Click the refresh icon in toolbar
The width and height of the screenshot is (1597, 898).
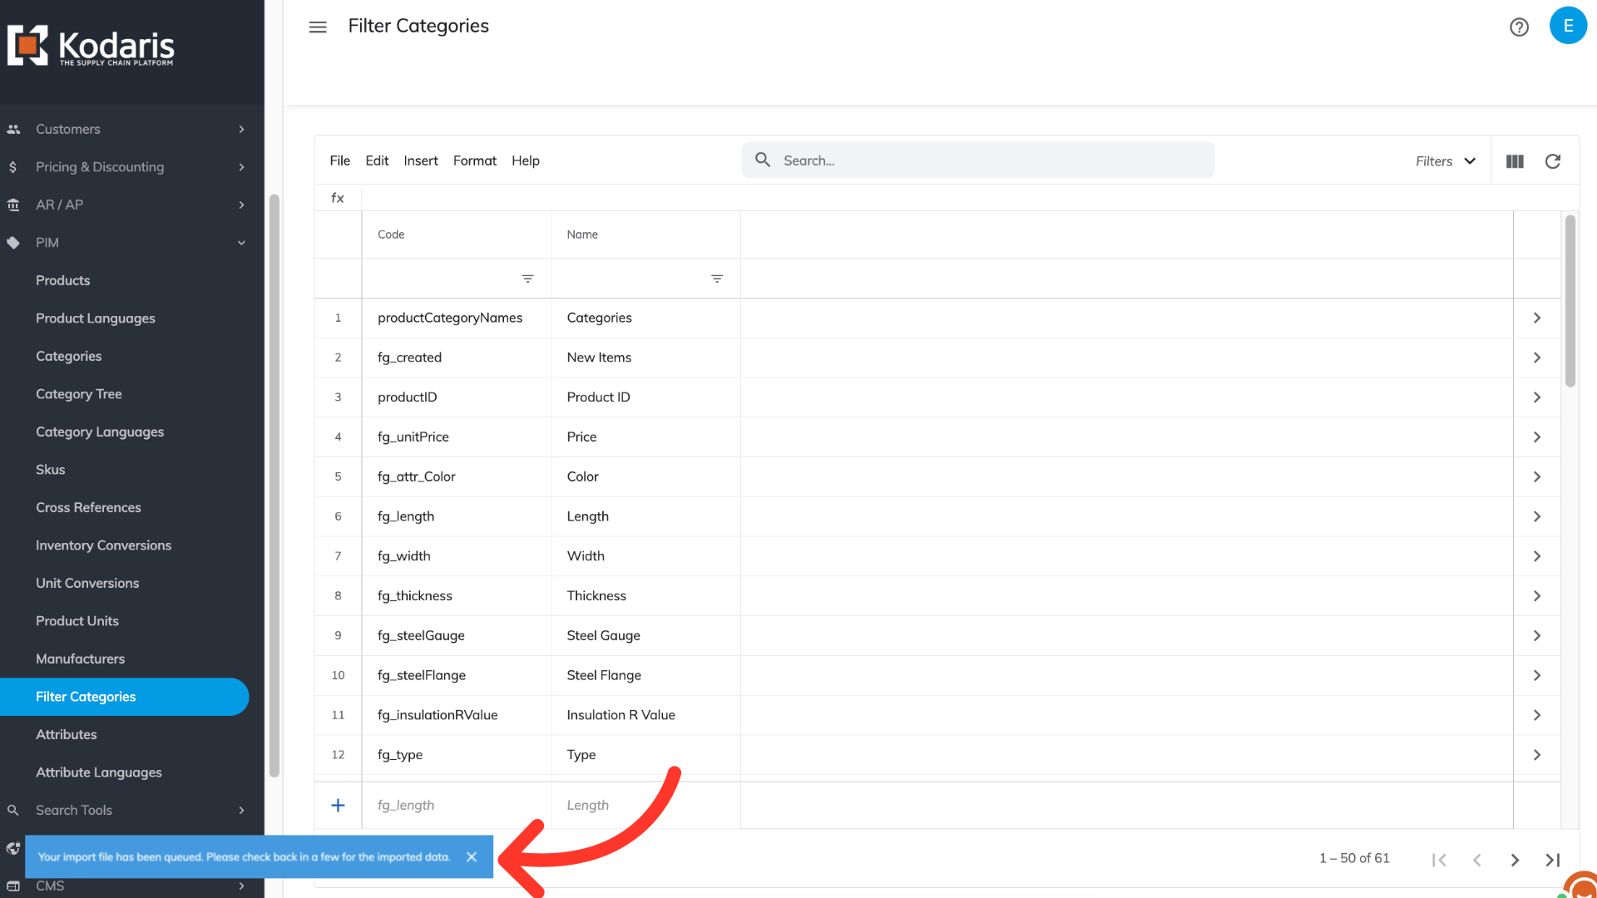pyautogui.click(x=1552, y=161)
